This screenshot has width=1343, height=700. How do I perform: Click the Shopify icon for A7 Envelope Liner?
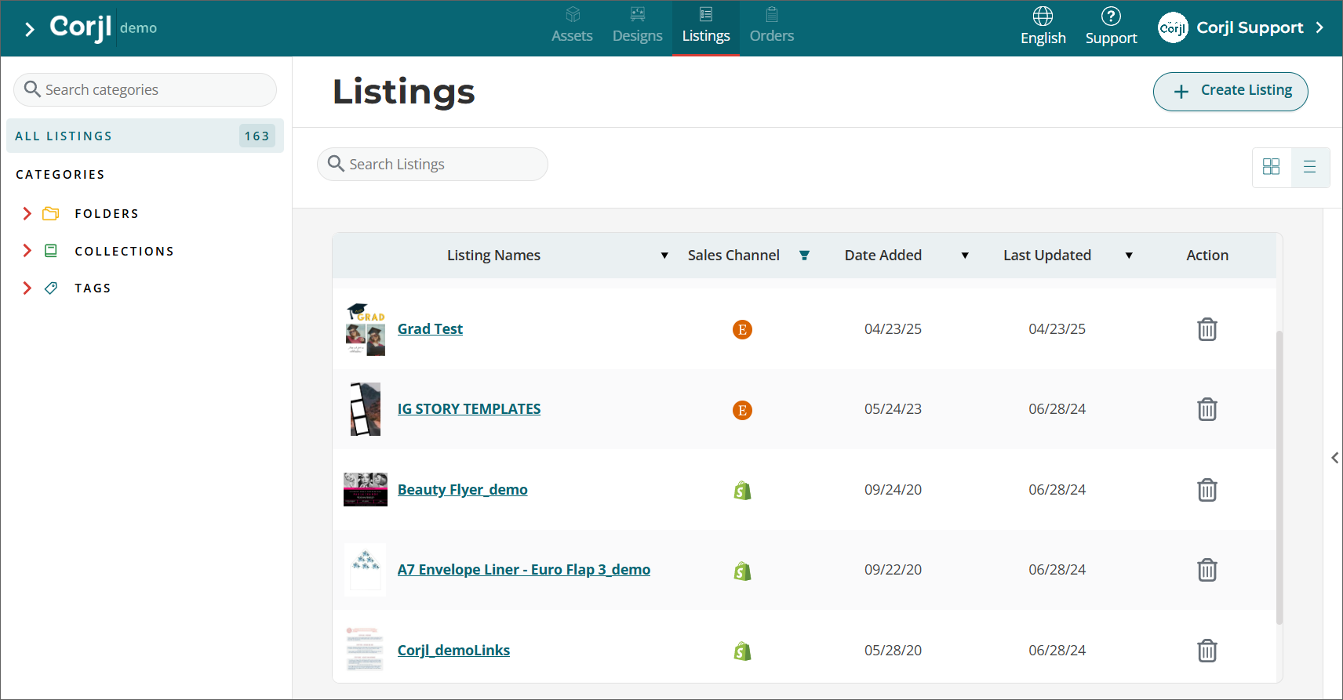point(742,571)
